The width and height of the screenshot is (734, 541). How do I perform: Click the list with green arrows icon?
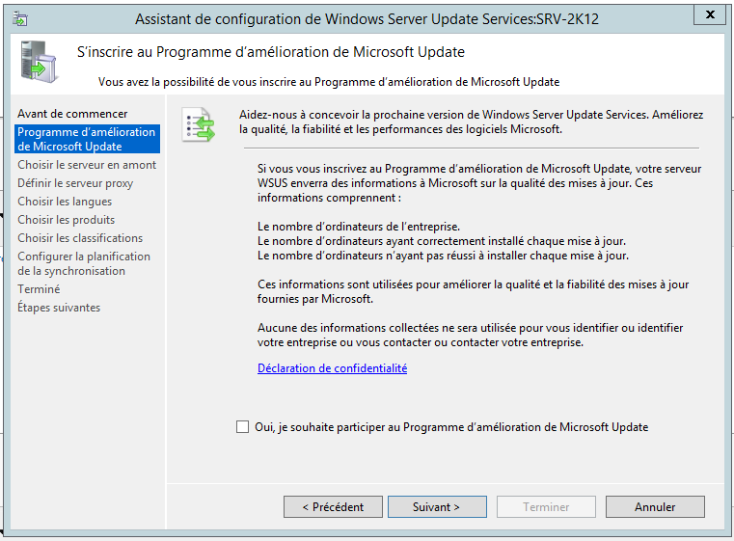coord(199,124)
